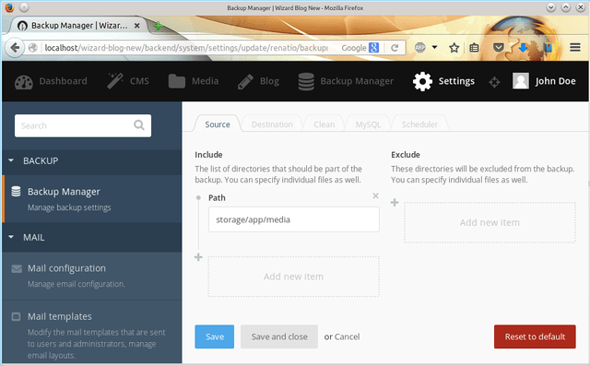Click the browser URL address bar
This screenshot has height=366, width=590.
point(186,48)
